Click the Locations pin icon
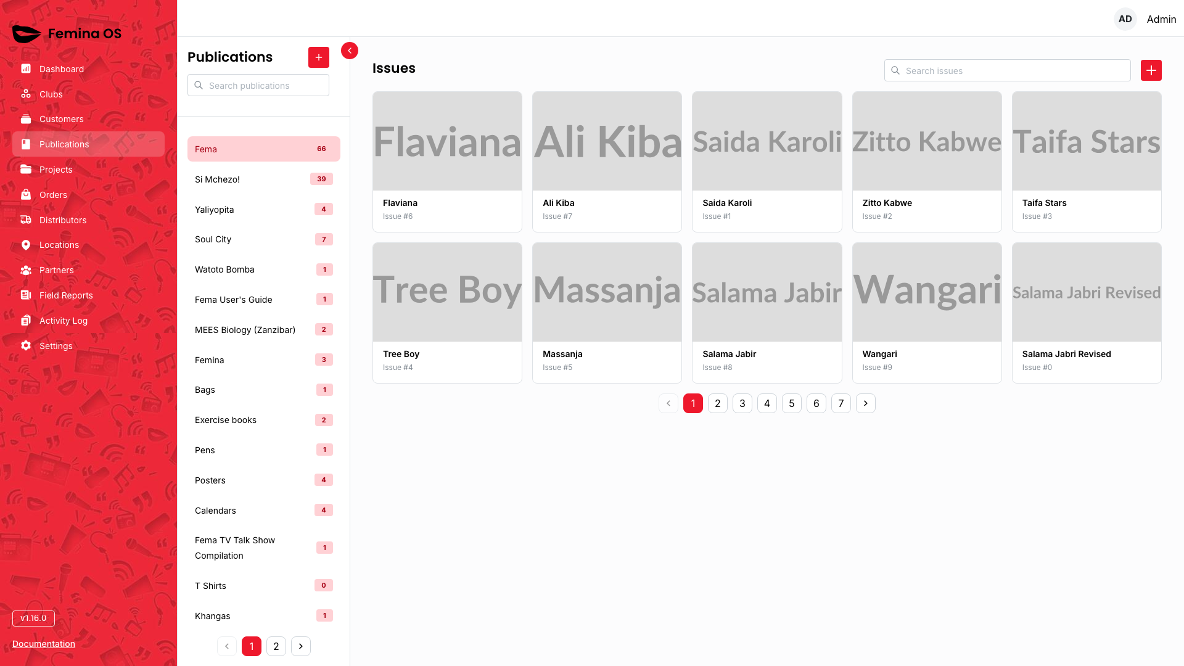Screen dimensions: 1184x666 [x=26, y=245]
